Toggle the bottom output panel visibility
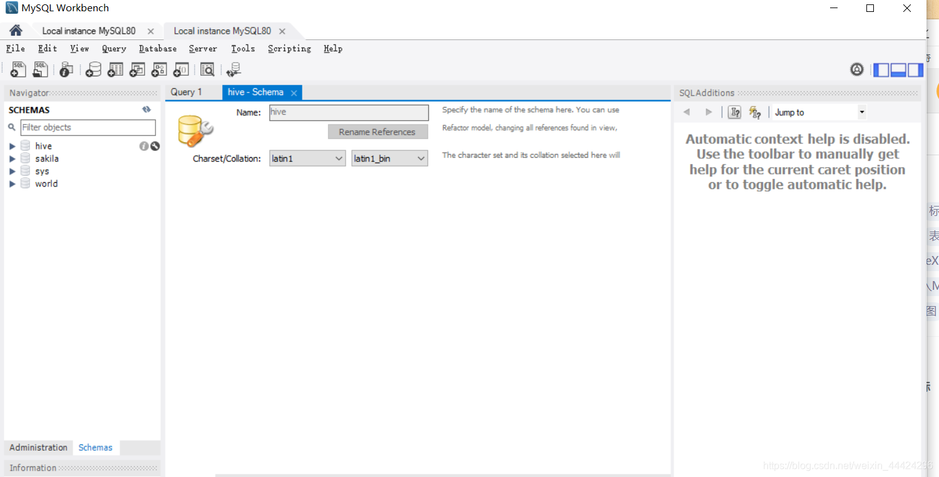This screenshot has width=939, height=477. coord(898,70)
